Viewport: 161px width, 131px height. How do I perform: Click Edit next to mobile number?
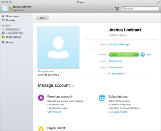[x=149, y=55]
